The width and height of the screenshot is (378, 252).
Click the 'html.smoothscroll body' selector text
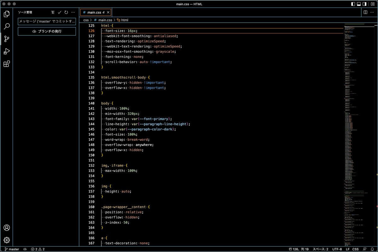[124, 77]
